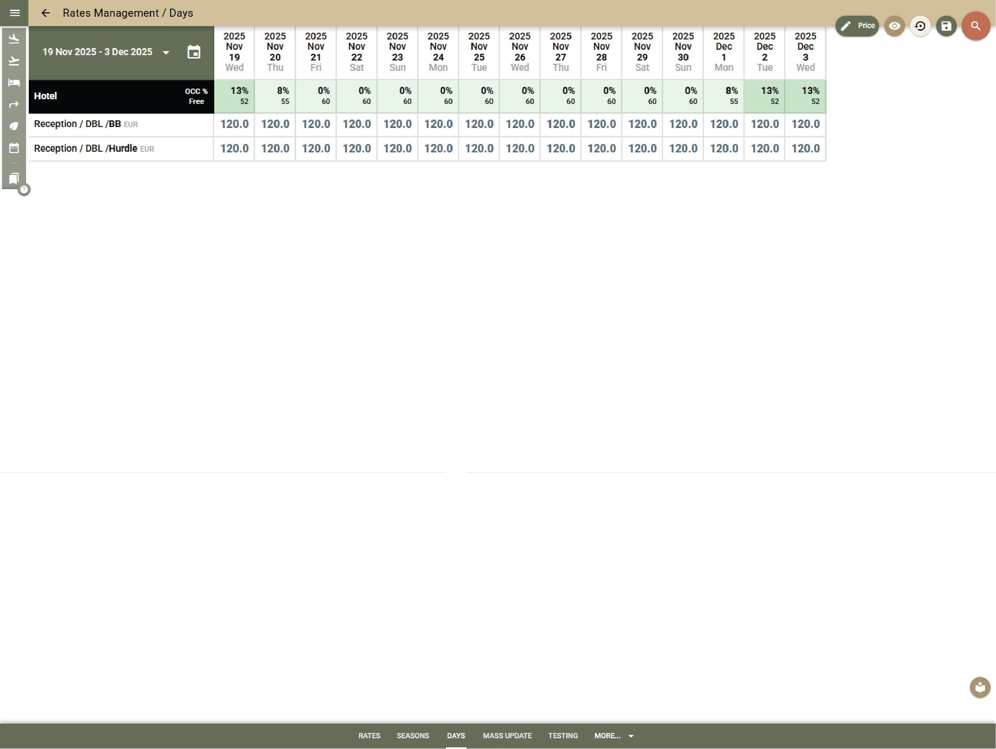Select Nov 19 occupancy 13% cell
This screenshot has width=996, height=749.
[x=234, y=96]
